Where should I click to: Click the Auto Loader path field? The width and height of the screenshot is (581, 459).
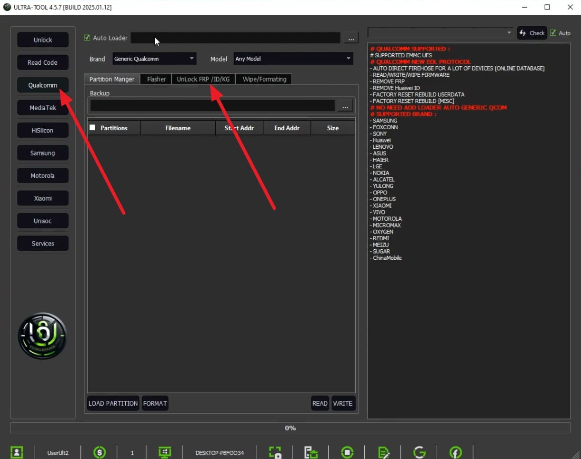point(236,38)
